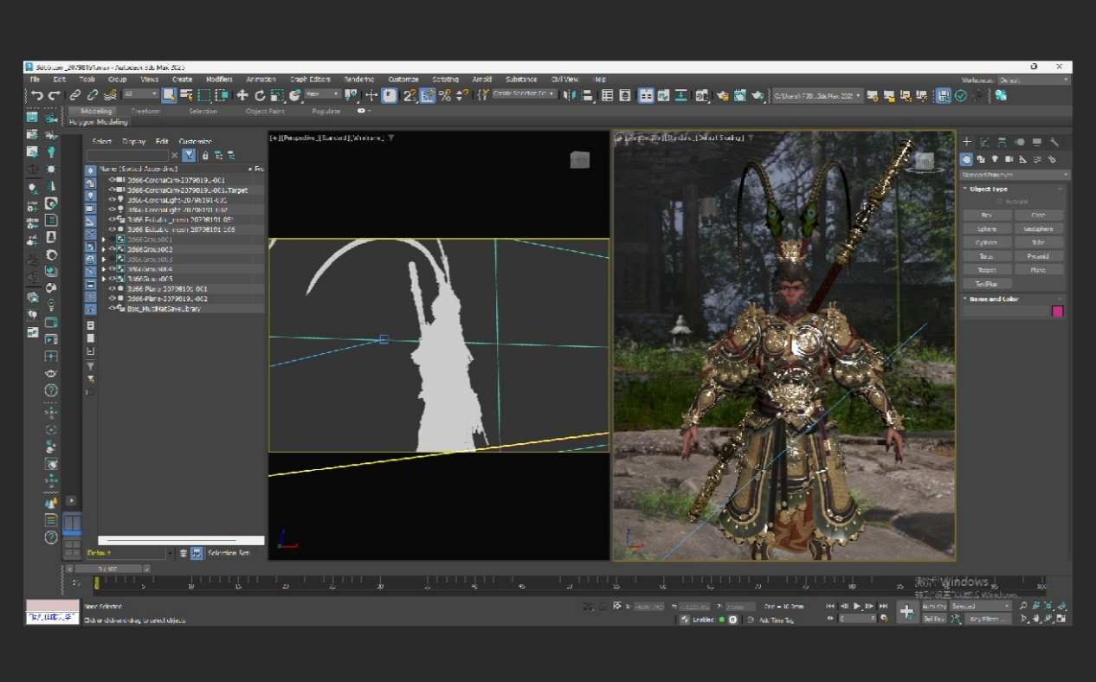Click the Teapot primitive button
This screenshot has width=1096, height=682.
coord(986,270)
